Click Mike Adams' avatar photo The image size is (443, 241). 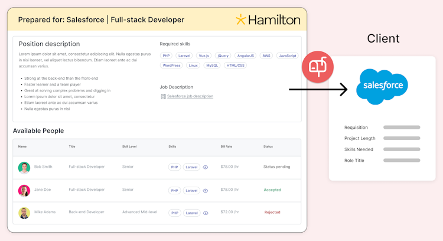[24, 213]
